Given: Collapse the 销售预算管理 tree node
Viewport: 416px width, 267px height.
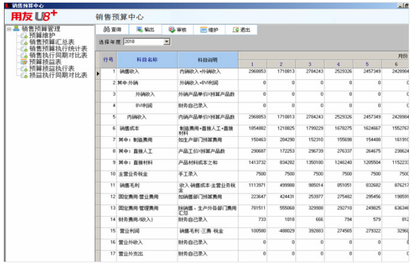Looking at the screenshot, I should (9, 29).
